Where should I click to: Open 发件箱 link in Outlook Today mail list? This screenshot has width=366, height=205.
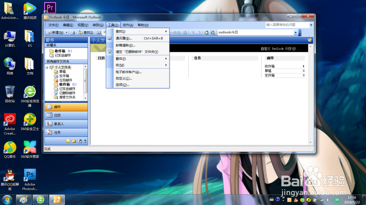(x=270, y=76)
